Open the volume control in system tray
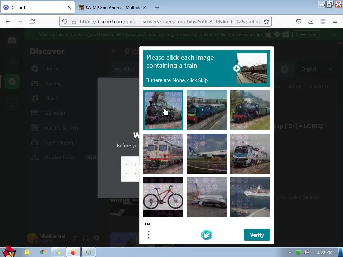The height and width of the screenshot is (257, 343). tap(307, 252)
